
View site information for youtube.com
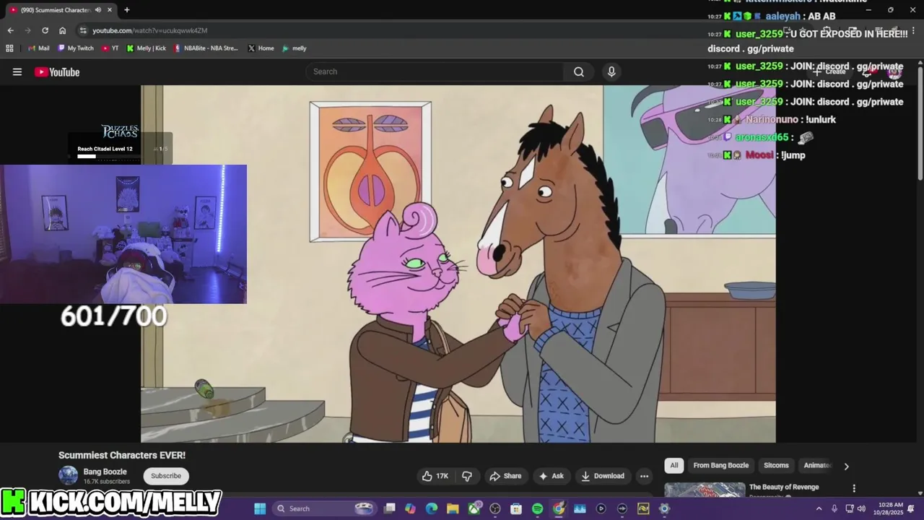[x=83, y=30]
